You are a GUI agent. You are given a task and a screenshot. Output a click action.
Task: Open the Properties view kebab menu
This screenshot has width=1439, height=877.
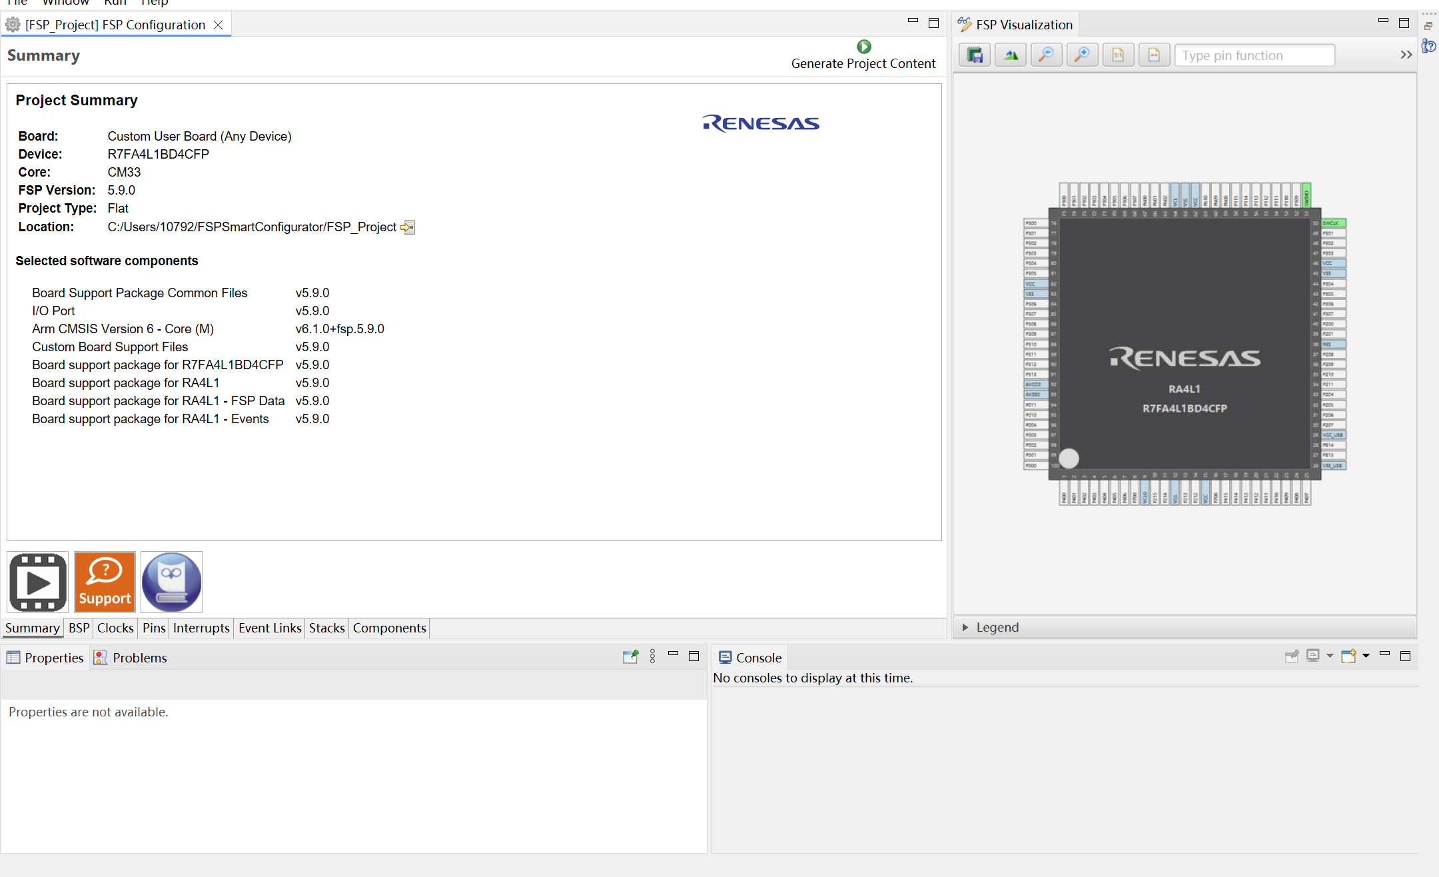(653, 657)
